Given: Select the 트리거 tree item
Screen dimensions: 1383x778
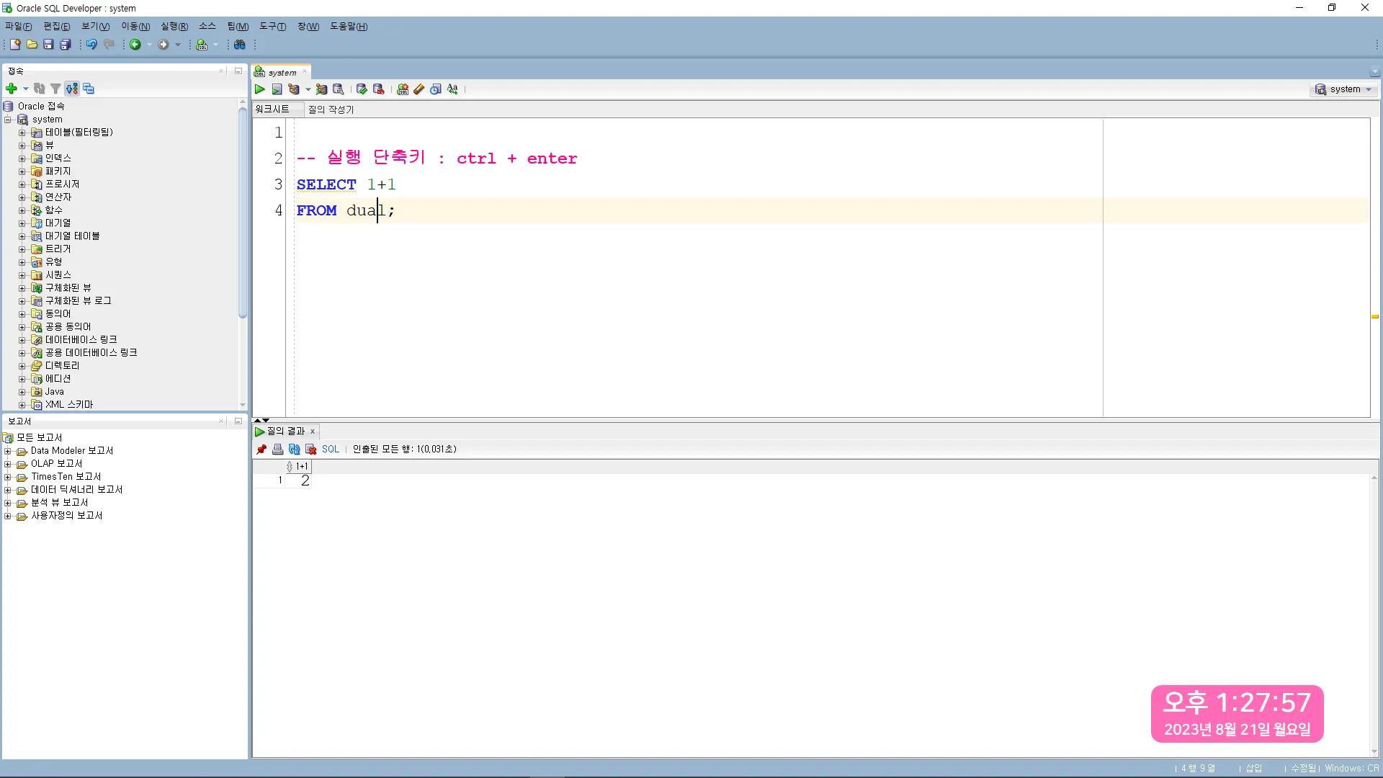Looking at the screenshot, I should (x=58, y=249).
